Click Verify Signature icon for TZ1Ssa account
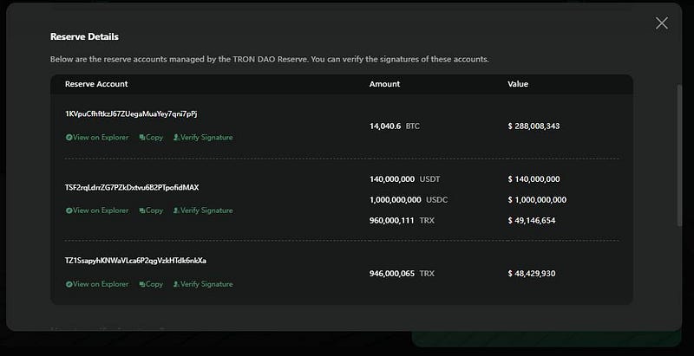This screenshot has height=356, width=694. [x=177, y=284]
